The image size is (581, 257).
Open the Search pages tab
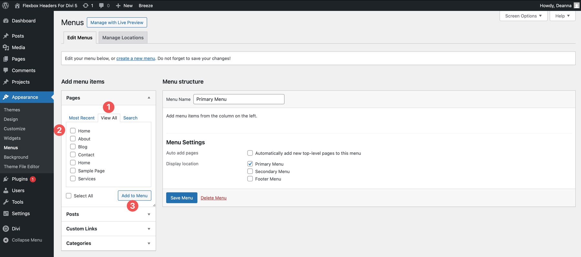(130, 118)
